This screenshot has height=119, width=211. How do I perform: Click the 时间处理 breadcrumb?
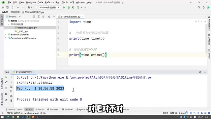point(15,12)
